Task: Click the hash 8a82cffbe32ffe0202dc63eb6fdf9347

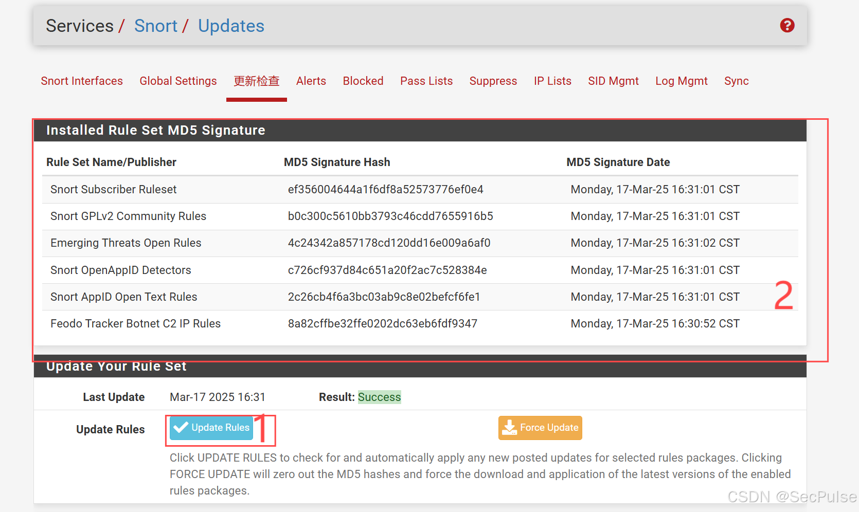Action: 383,324
